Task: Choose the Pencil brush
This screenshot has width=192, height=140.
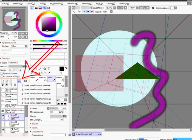Action: click(x=34, y=79)
